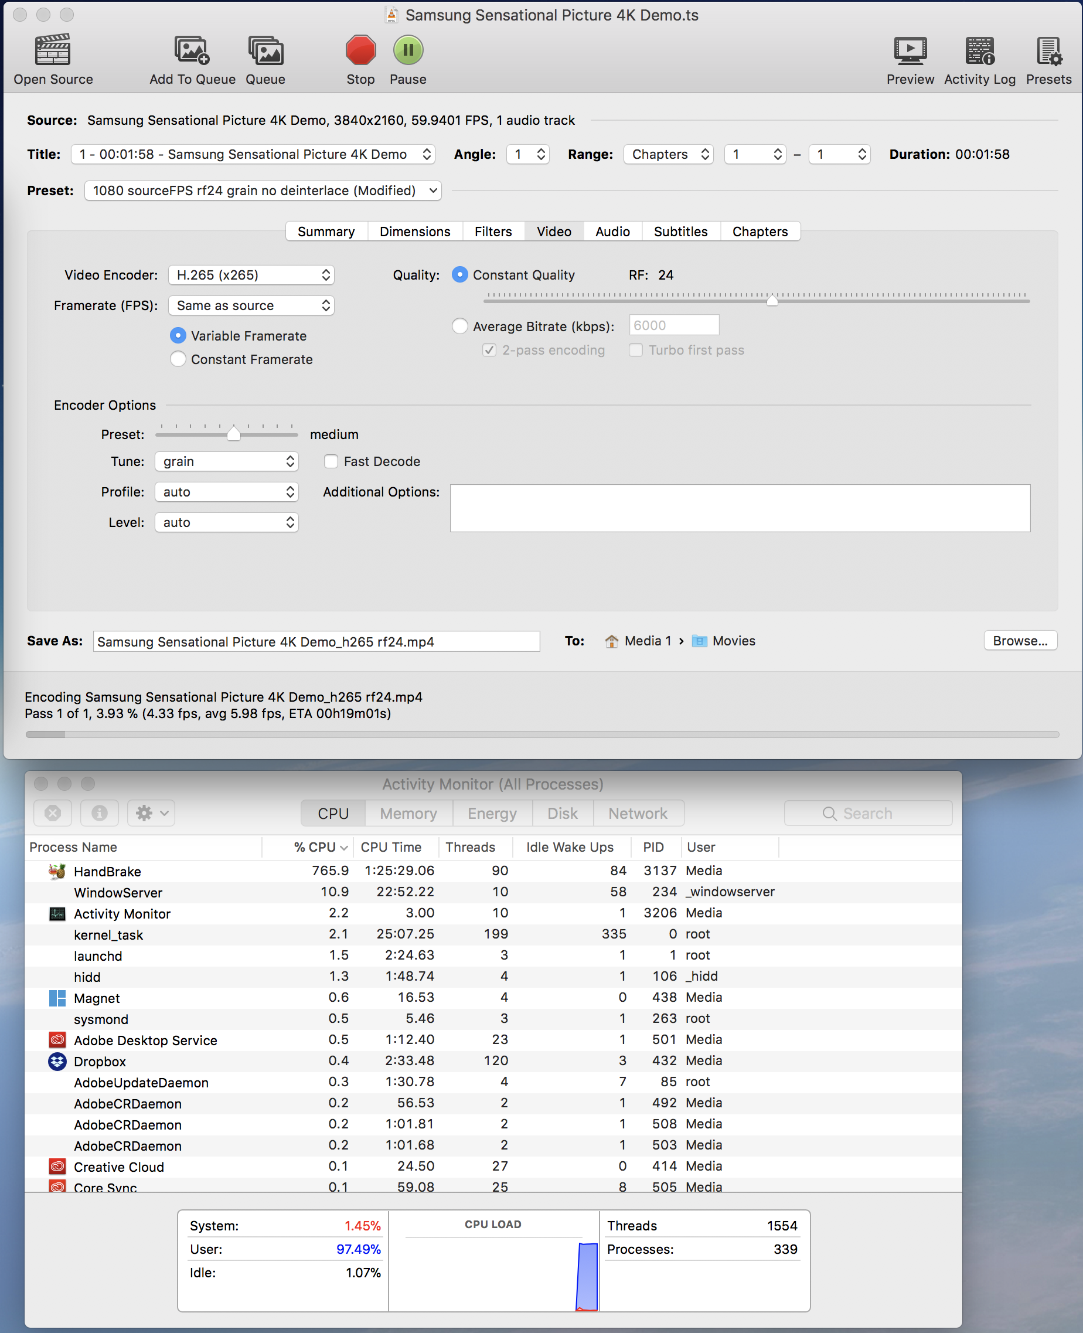Select the Constant Quality radio button
This screenshot has width=1083, height=1333.
[x=460, y=274]
